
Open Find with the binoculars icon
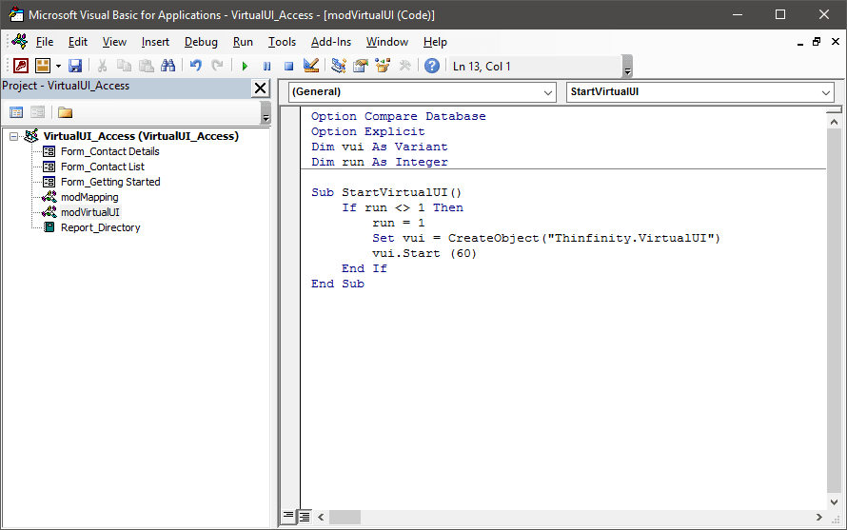tap(168, 66)
